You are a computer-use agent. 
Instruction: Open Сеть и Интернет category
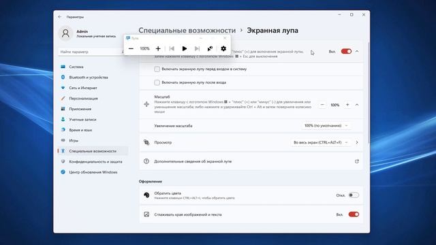point(93,88)
